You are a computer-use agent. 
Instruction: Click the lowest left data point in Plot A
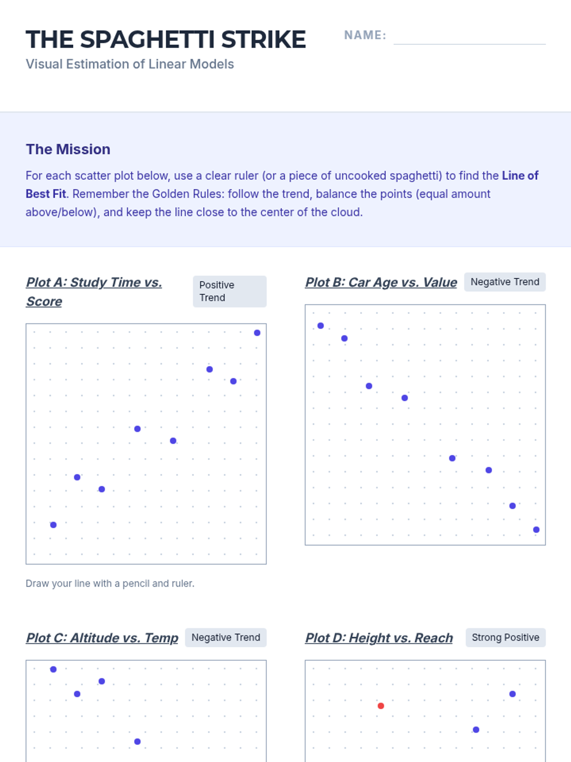coord(53,525)
